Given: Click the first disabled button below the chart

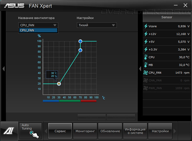Looking at the screenshot, I should tap(92, 117).
